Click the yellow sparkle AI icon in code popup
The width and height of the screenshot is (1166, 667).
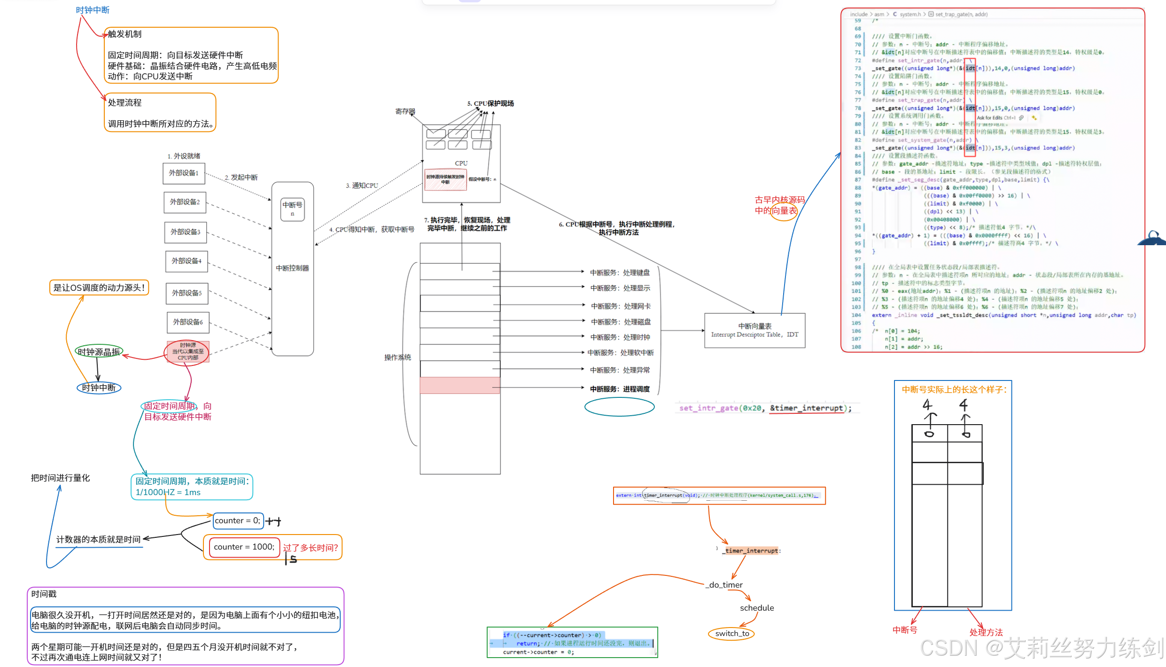click(1034, 118)
